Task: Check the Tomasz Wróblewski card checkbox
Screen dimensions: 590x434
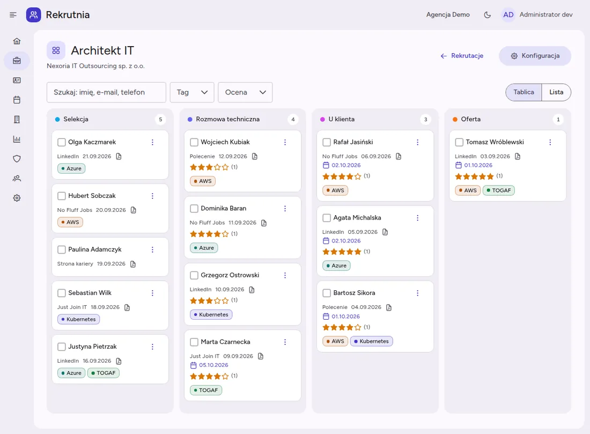Action: [459, 142]
